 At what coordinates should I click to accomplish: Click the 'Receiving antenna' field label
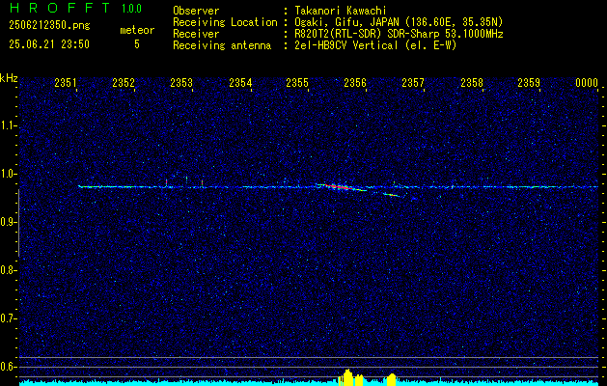(x=222, y=45)
